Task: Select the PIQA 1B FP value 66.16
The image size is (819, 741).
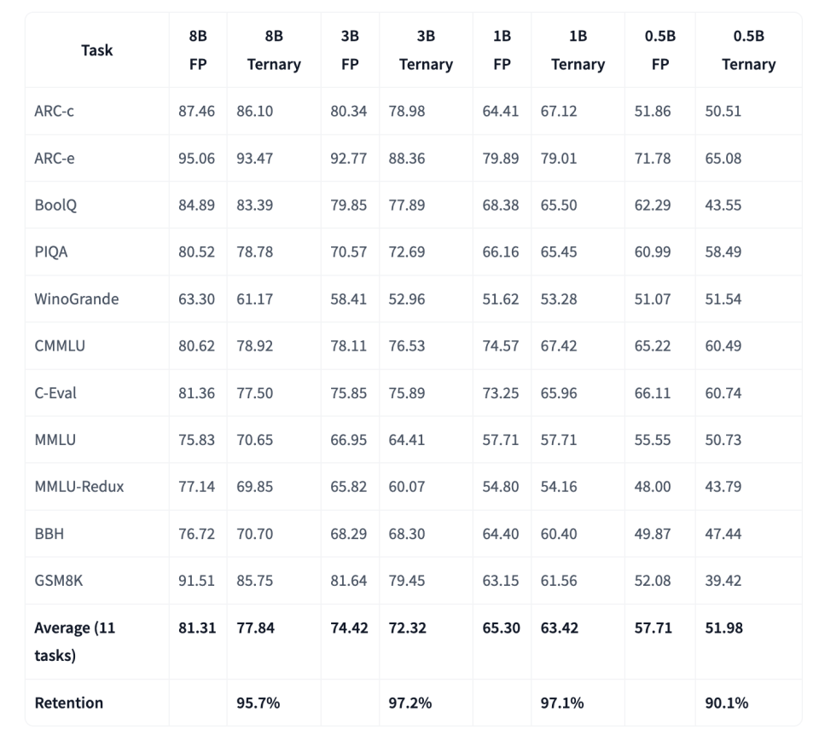Action: (x=501, y=252)
